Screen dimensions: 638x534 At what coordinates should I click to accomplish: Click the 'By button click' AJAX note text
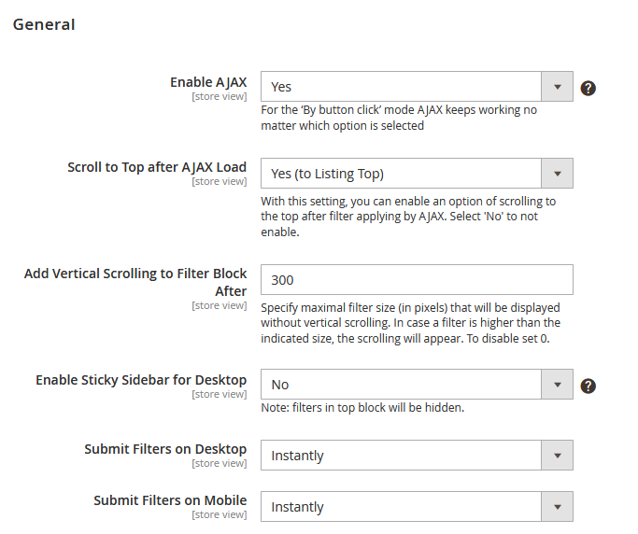tap(399, 118)
